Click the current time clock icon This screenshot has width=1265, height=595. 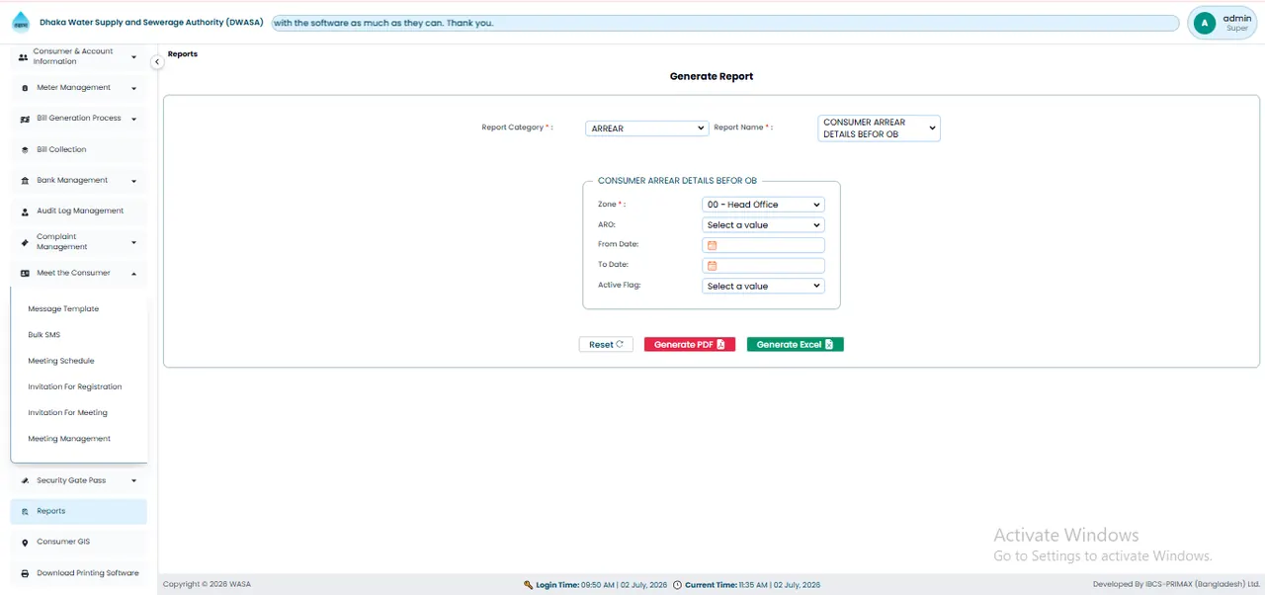pyautogui.click(x=677, y=585)
